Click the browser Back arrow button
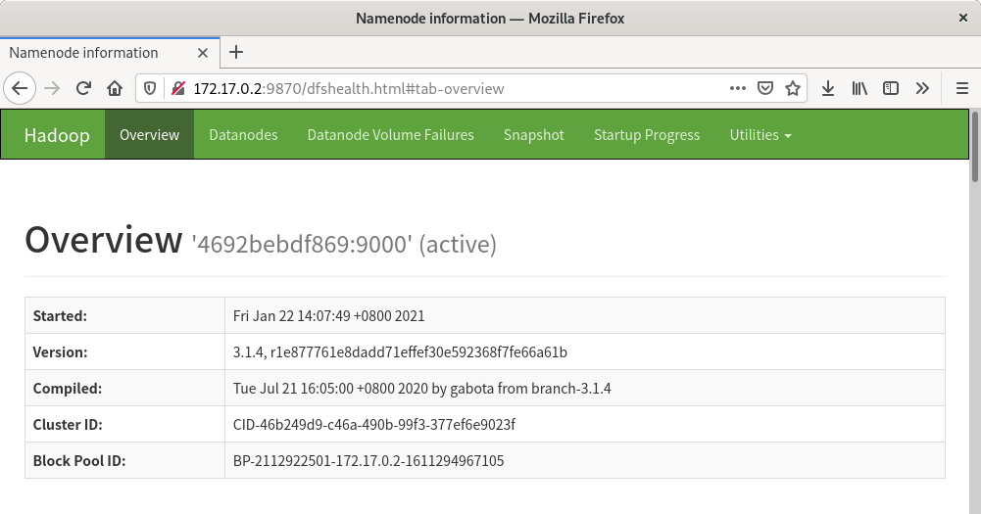The image size is (981, 514). click(x=21, y=88)
